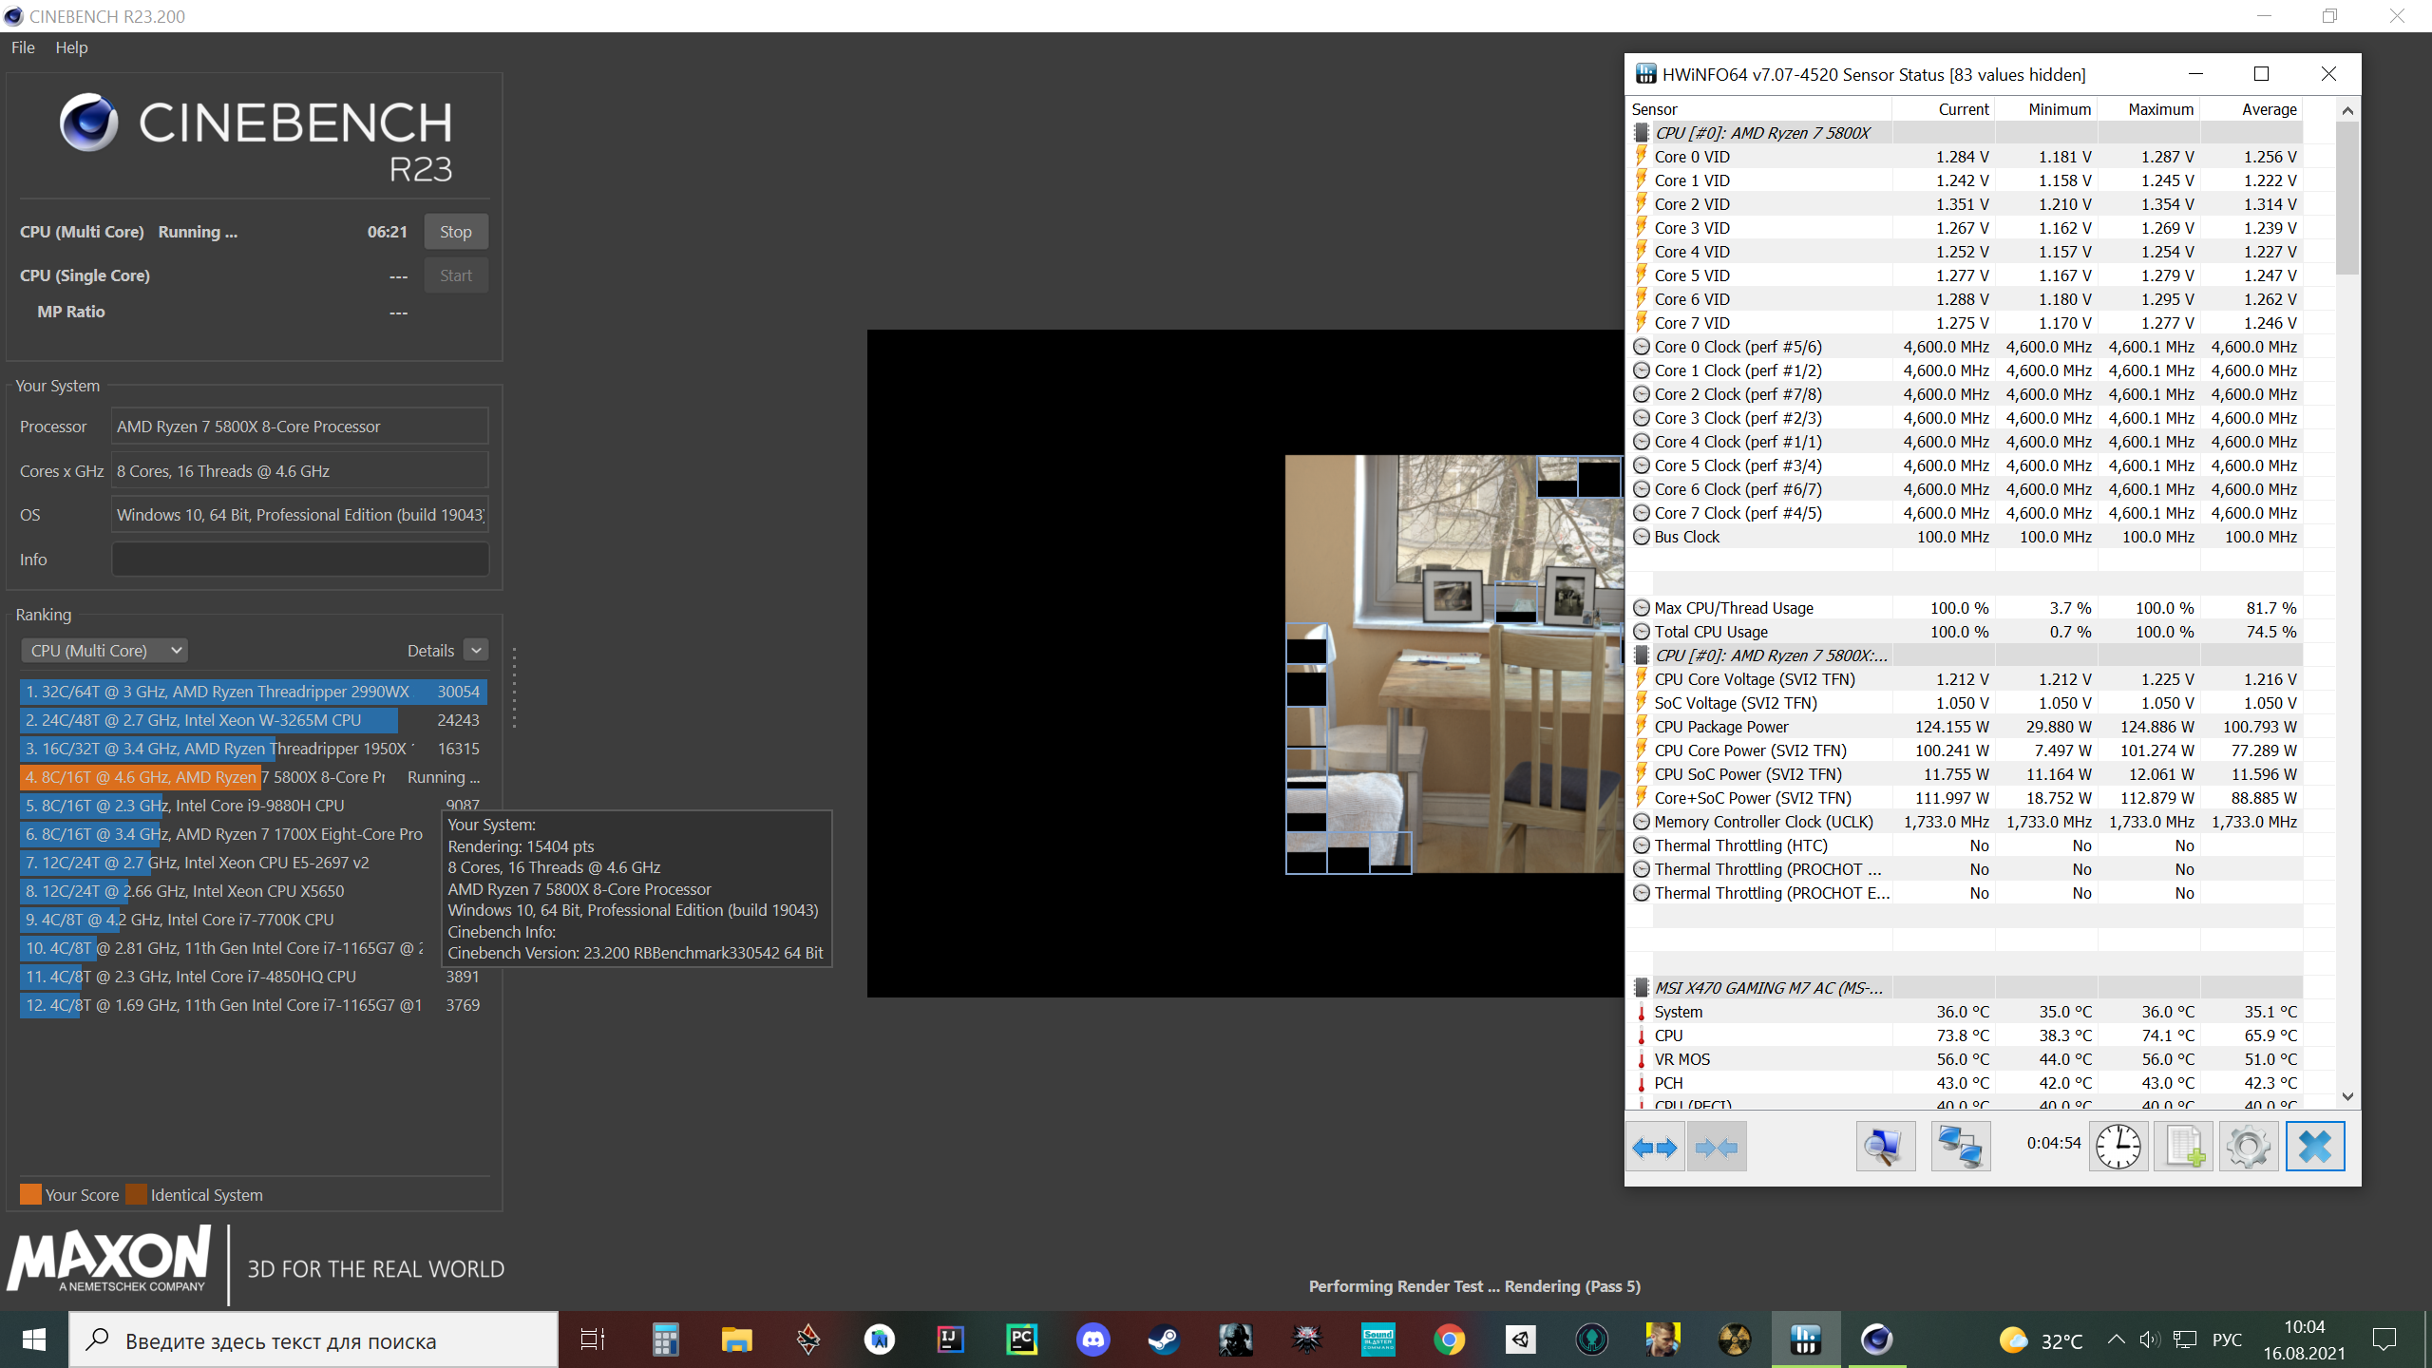Click HWiNFO find sensor magnifier icon
Image resolution: width=2432 pixels, height=1368 pixels.
[x=1885, y=1148]
